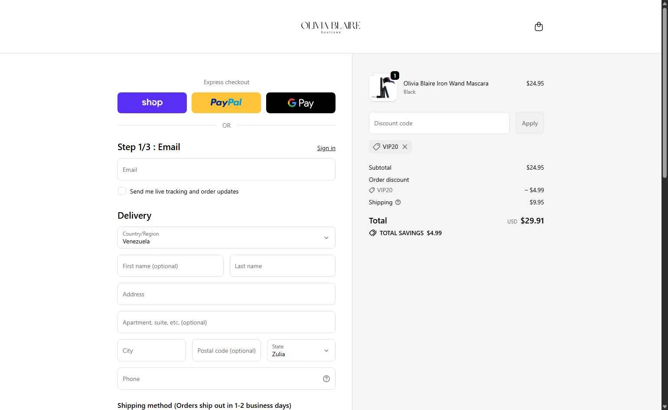Click the Phone field help icon

pyautogui.click(x=326, y=379)
